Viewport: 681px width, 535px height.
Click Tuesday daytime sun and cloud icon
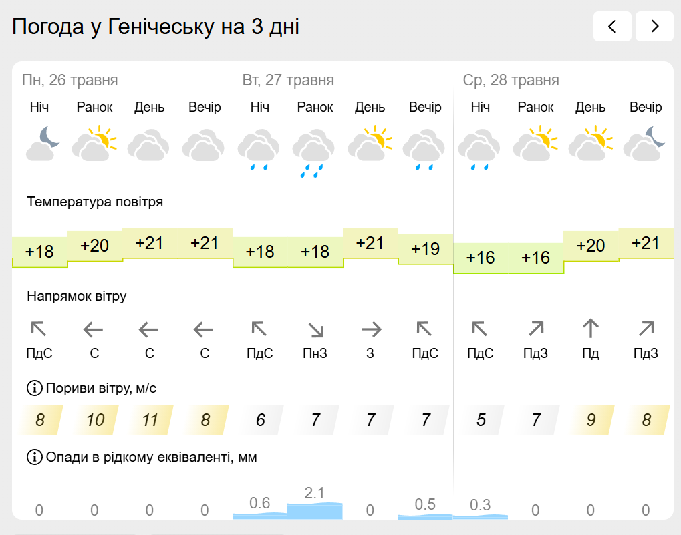370,144
